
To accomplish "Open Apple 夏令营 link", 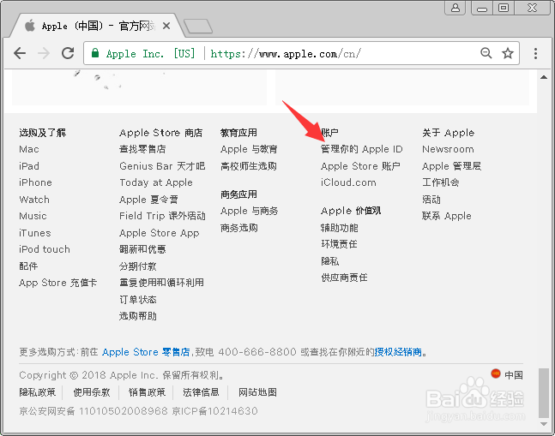I will click(x=148, y=200).
